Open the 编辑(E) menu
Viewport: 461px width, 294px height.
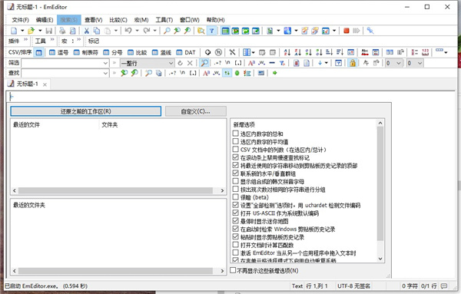coord(45,20)
